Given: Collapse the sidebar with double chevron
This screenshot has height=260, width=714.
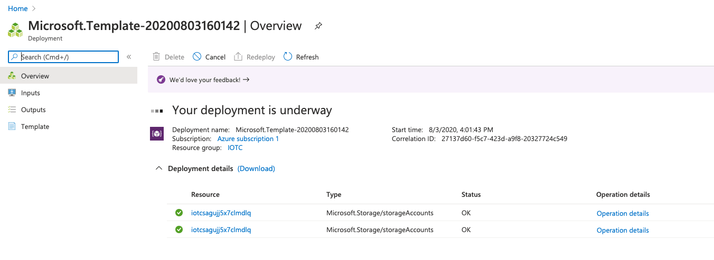Looking at the screenshot, I should 129,57.
